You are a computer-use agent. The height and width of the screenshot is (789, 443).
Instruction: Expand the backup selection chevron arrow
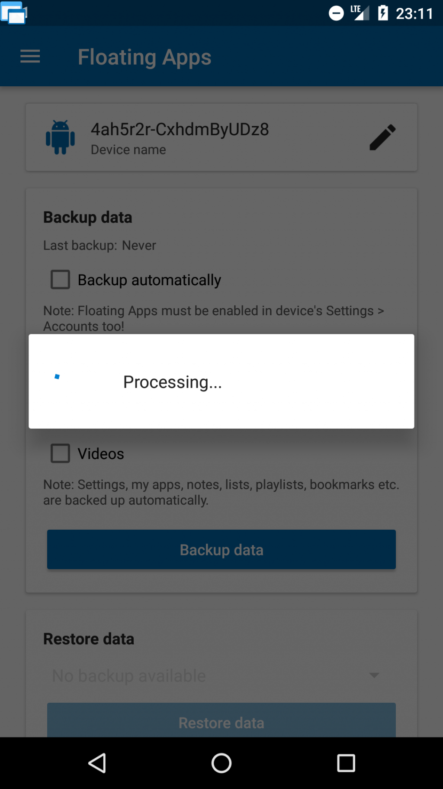[x=375, y=675]
